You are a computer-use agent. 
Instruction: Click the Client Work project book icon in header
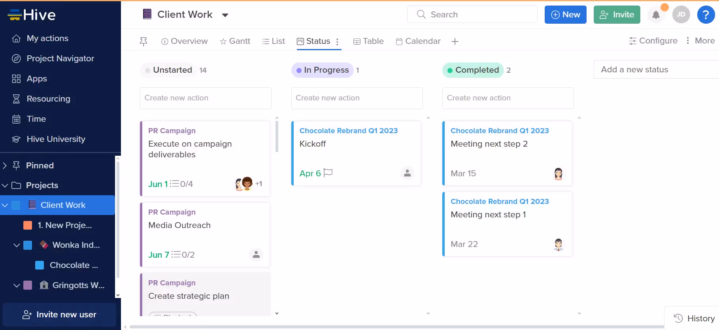147,15
